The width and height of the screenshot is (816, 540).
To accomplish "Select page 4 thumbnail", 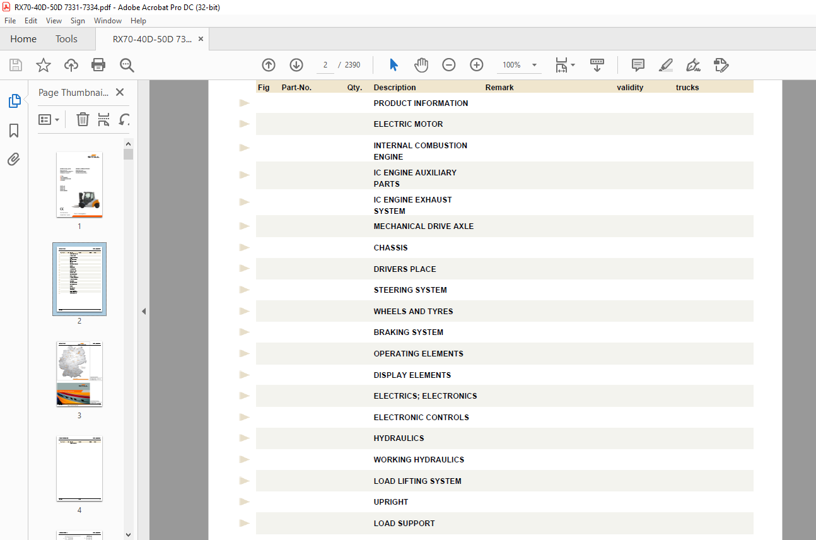I will click(x=79, y=469).
